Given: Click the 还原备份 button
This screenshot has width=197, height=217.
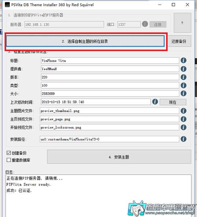Looking at the screenshot, I should click(x=179, y=41).
